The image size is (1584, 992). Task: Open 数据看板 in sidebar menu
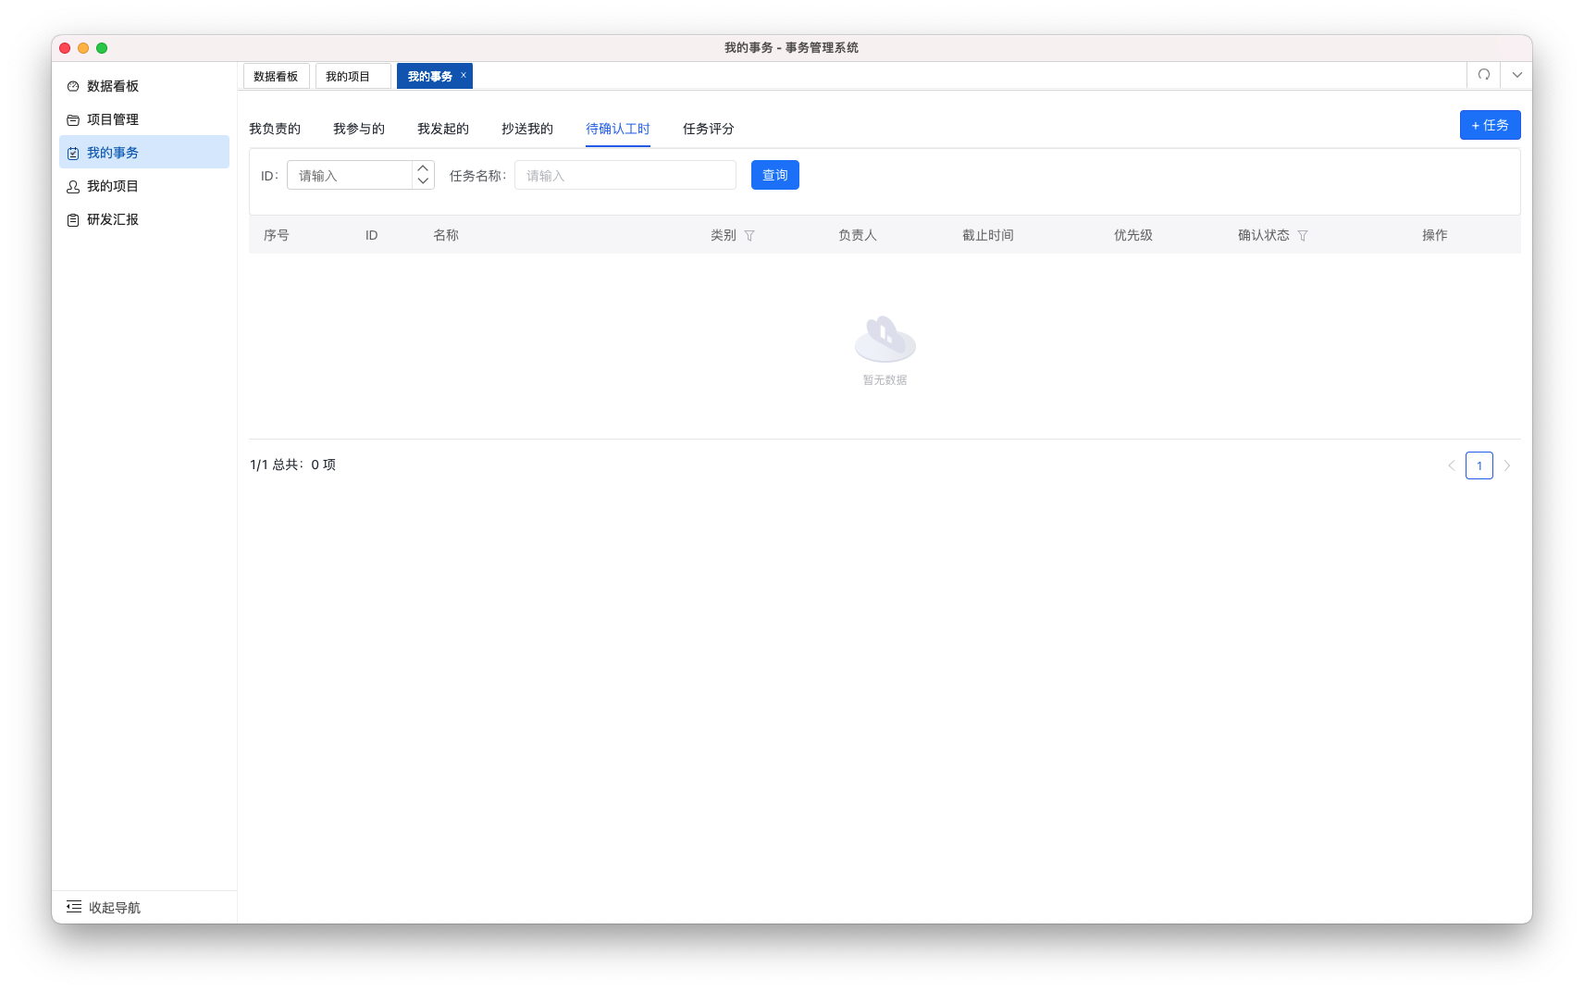(144, 86)
